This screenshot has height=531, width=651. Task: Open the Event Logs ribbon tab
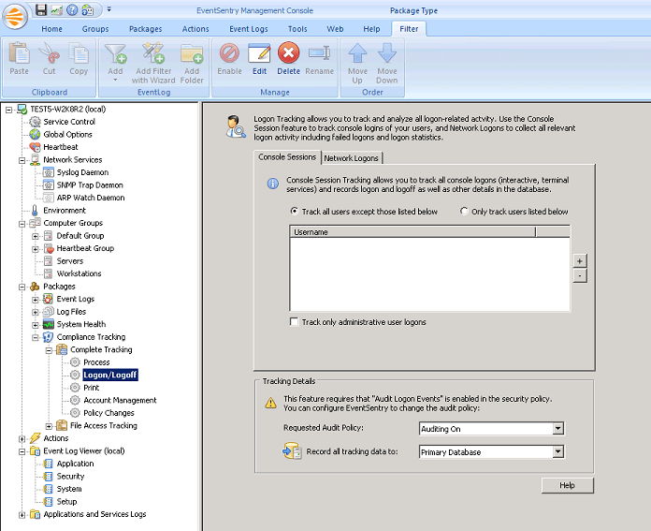coord(249,29)
